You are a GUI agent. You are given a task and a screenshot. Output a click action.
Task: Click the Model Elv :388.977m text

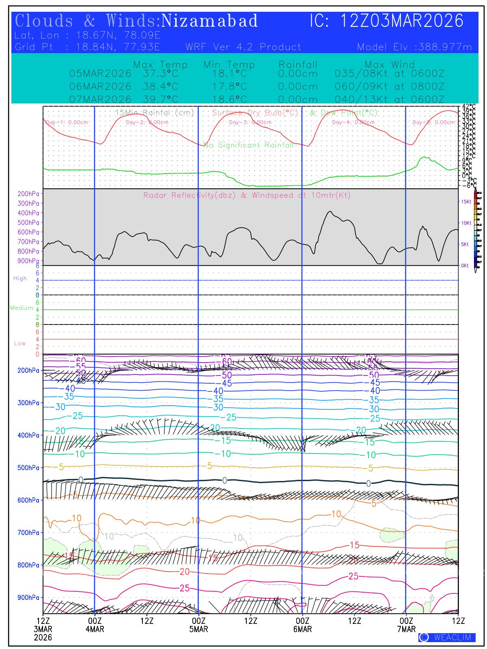[414, 47]
